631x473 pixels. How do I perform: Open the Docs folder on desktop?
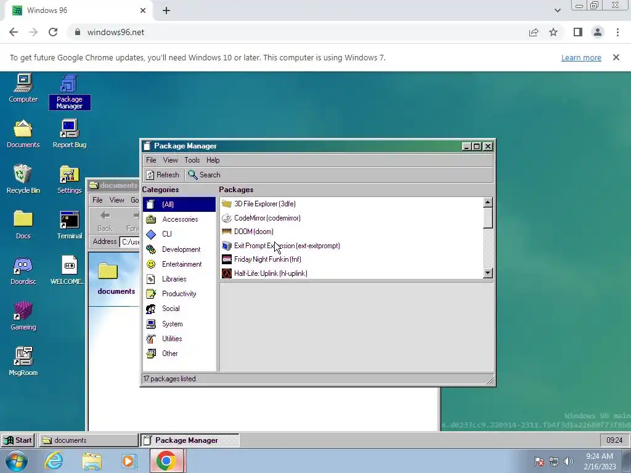coord(23,225)
